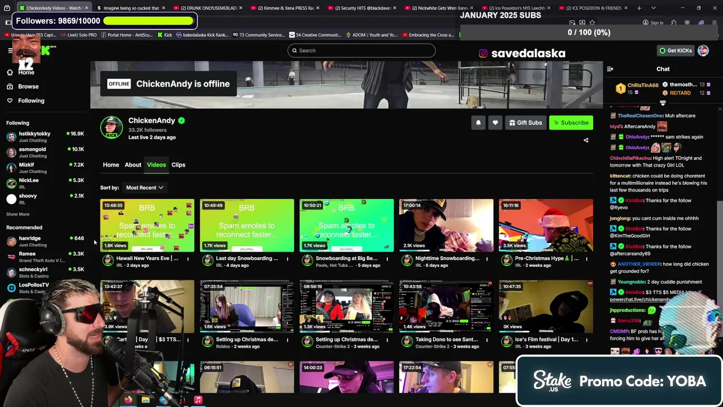Open the Ice's Film festival Day 1 thumbnail
The width and height of the screenshot is (723, 407).
click(x=546, y=306)
